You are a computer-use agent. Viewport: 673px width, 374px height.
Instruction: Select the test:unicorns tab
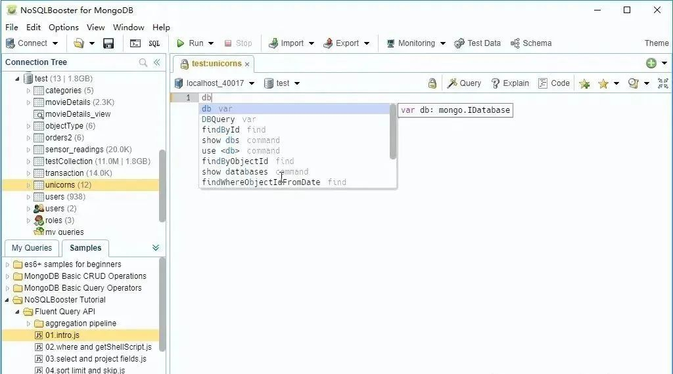(214, 64)
